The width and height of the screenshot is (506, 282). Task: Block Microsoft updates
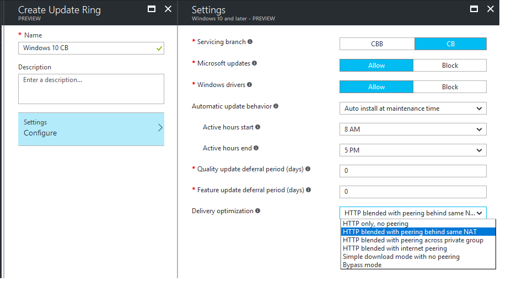(x=450, y=66)
